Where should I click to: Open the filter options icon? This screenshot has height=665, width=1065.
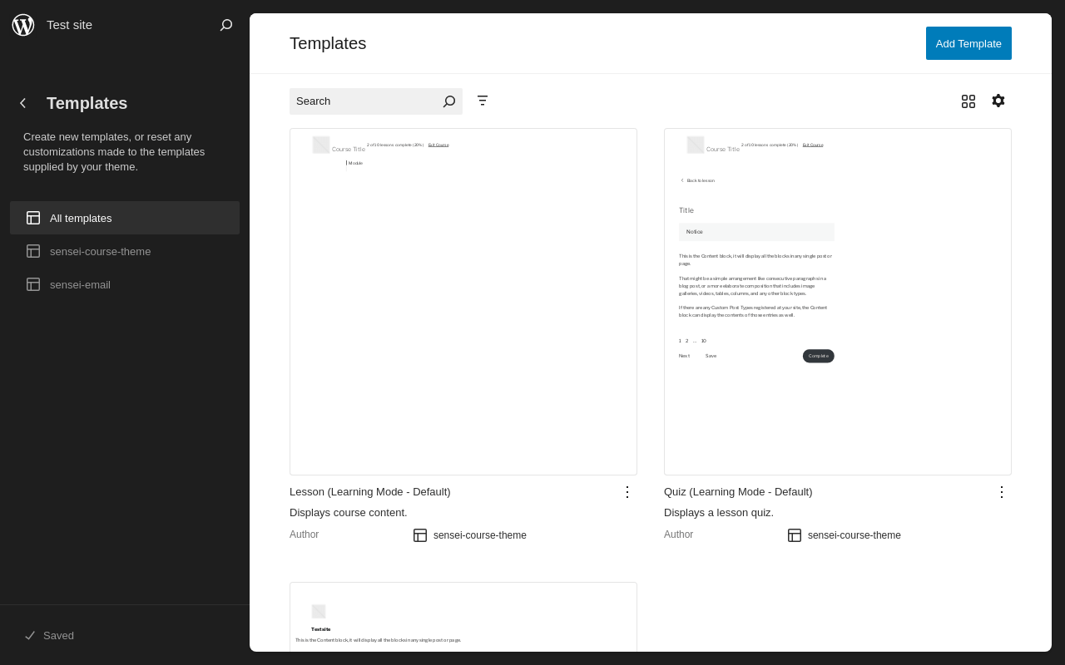tap(483, 101)
